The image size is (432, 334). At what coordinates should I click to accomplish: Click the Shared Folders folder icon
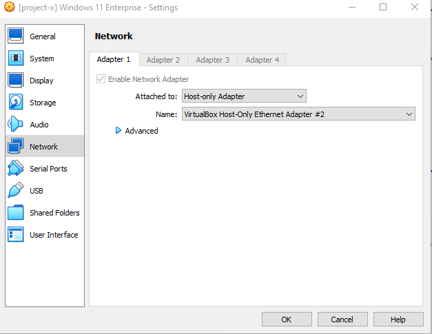[x=16, y=213]
